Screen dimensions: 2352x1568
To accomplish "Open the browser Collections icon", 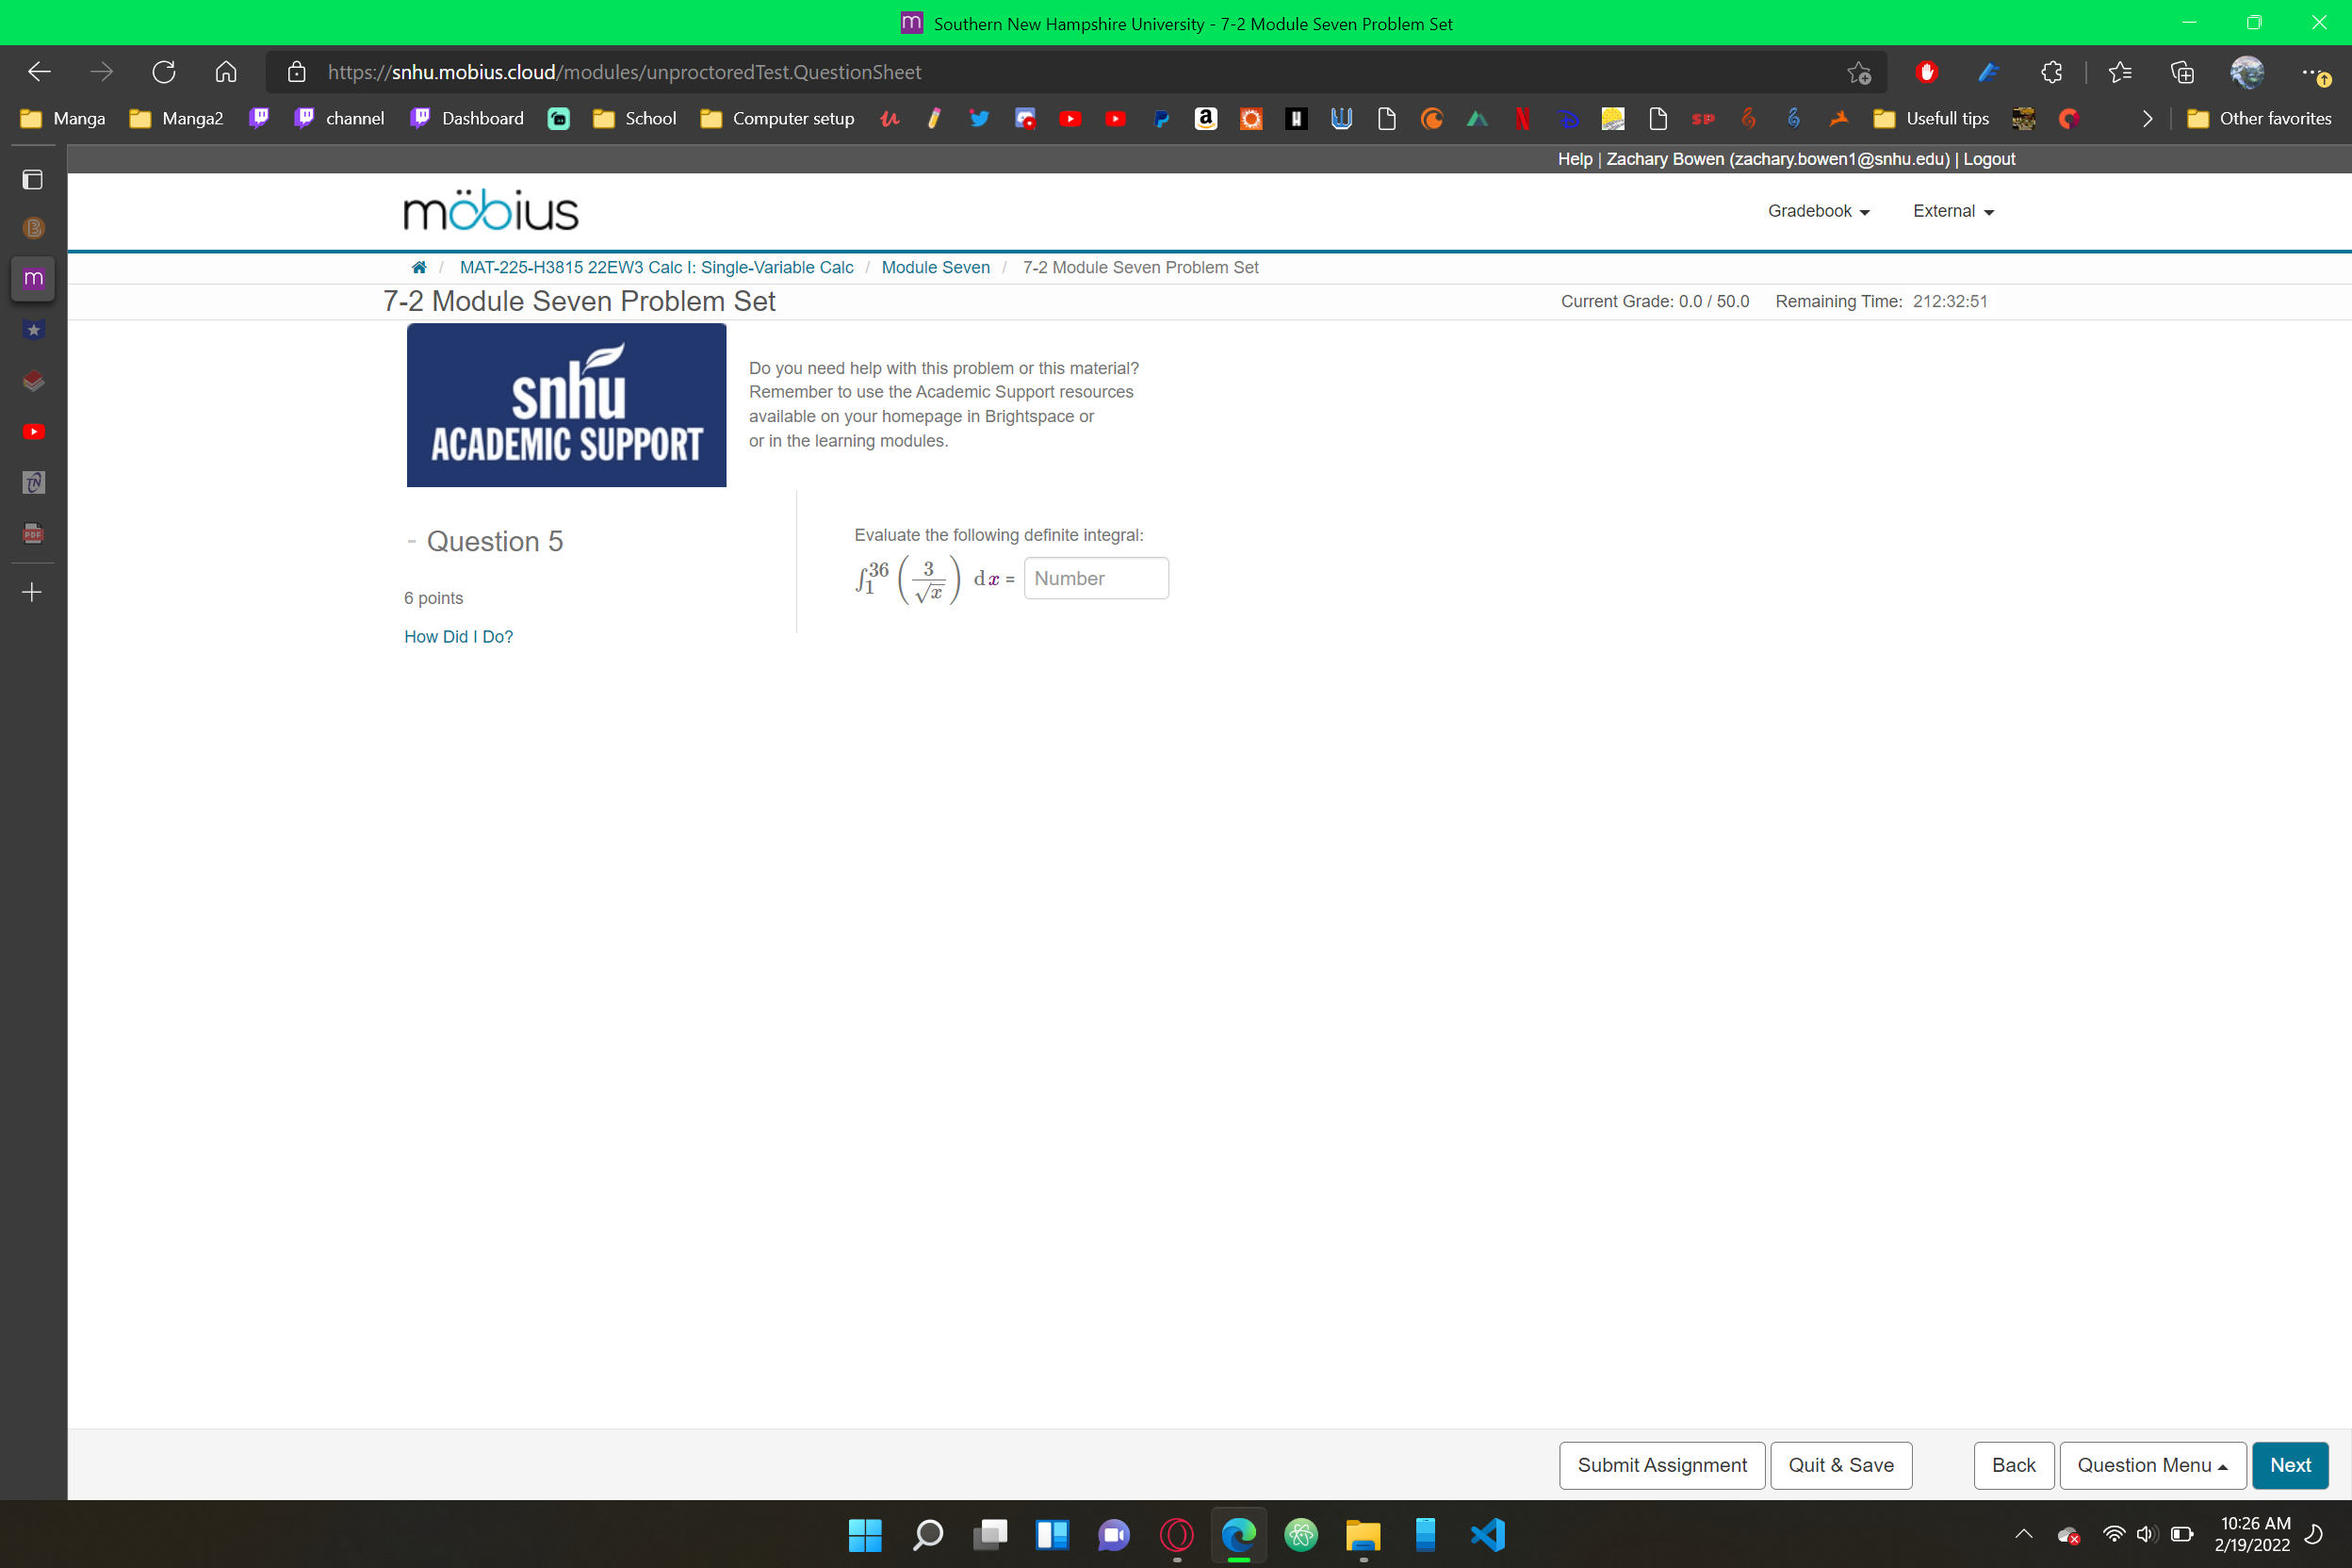I will [x=2182, y=71].
